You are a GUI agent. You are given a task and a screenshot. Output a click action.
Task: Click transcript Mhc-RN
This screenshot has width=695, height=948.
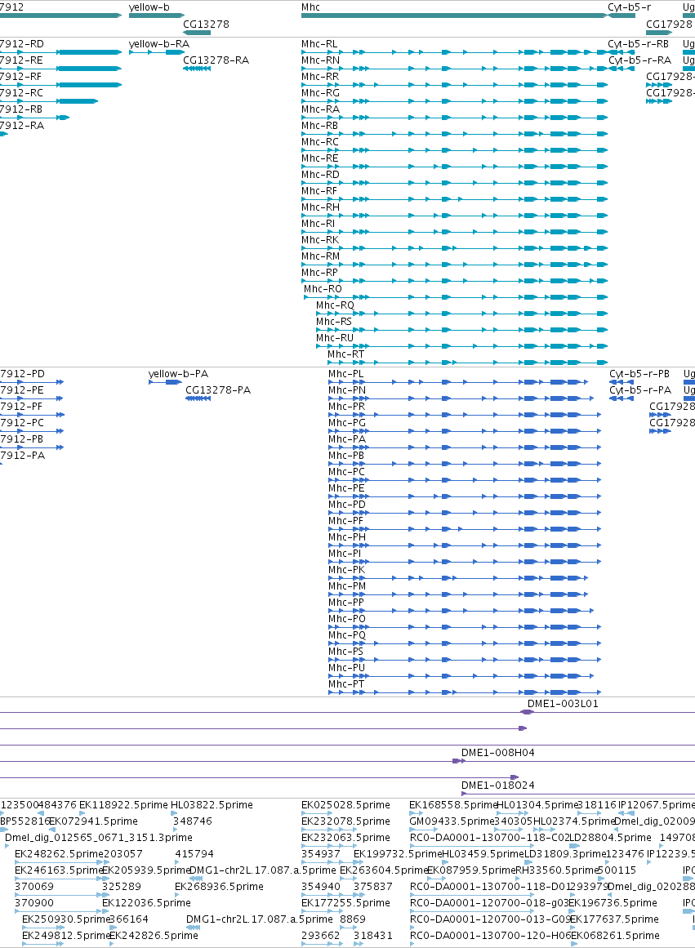321,60
